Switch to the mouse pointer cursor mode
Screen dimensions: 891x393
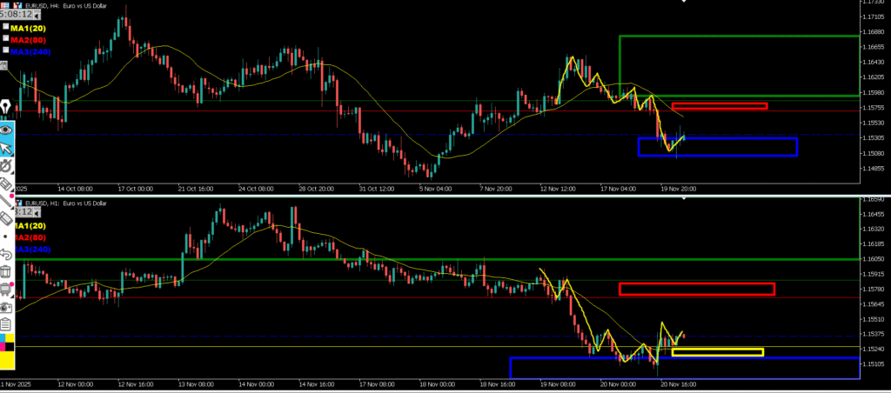pyautogui.click(x=6, y=149)
